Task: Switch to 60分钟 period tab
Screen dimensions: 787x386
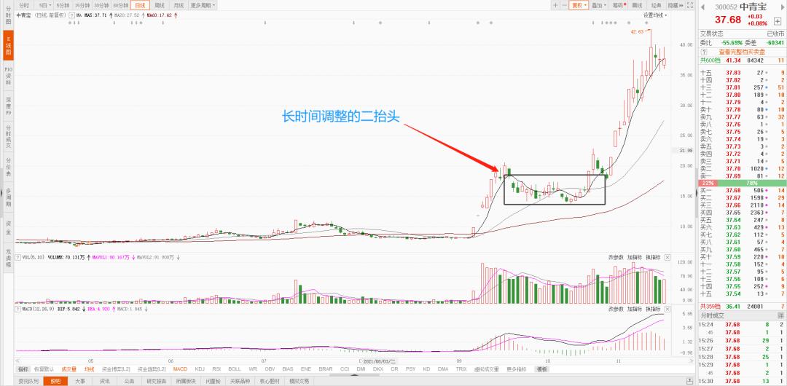Action: tap(120, 5)
